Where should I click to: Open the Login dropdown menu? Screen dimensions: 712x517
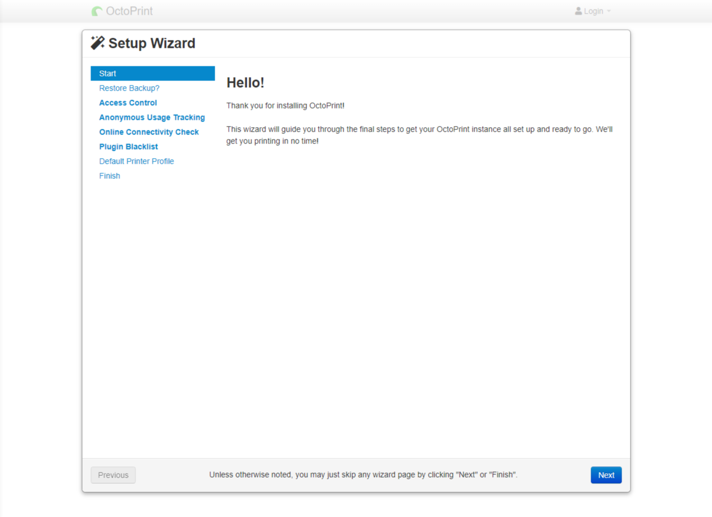593,11
